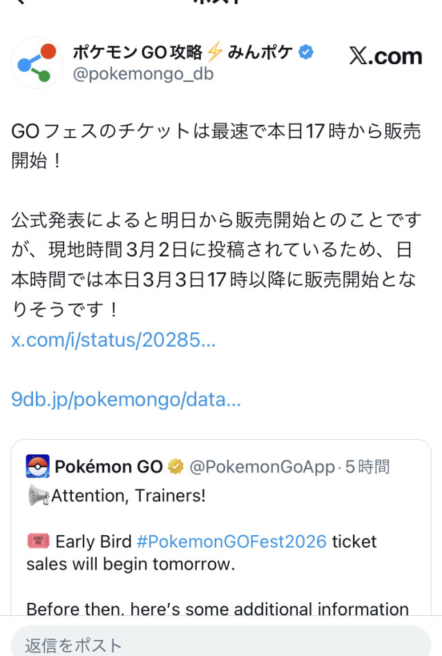Open the みんポケ profile avatar
The height and width of the screenshot is (656, 442).
tap(37, 63)
